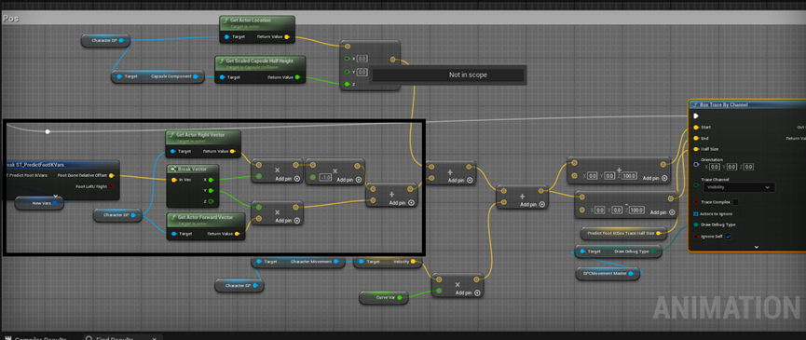The height and width of the screenshot is (340, 806).
Task: Click X output pin on Break Vector
Action: [211, 180]
